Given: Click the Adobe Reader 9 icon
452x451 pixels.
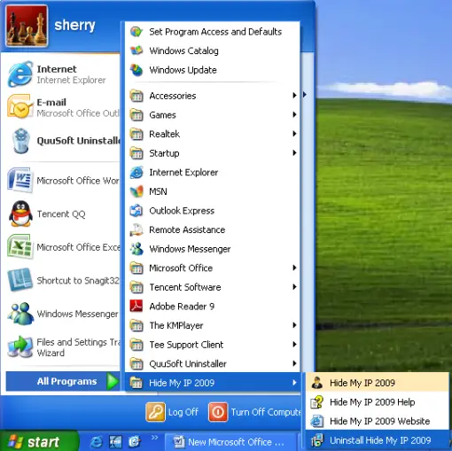Looking at the screenshot, I should (136, 307).
